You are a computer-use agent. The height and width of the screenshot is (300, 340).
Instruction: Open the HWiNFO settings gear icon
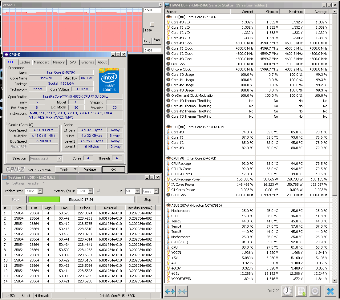coord(315,291)
